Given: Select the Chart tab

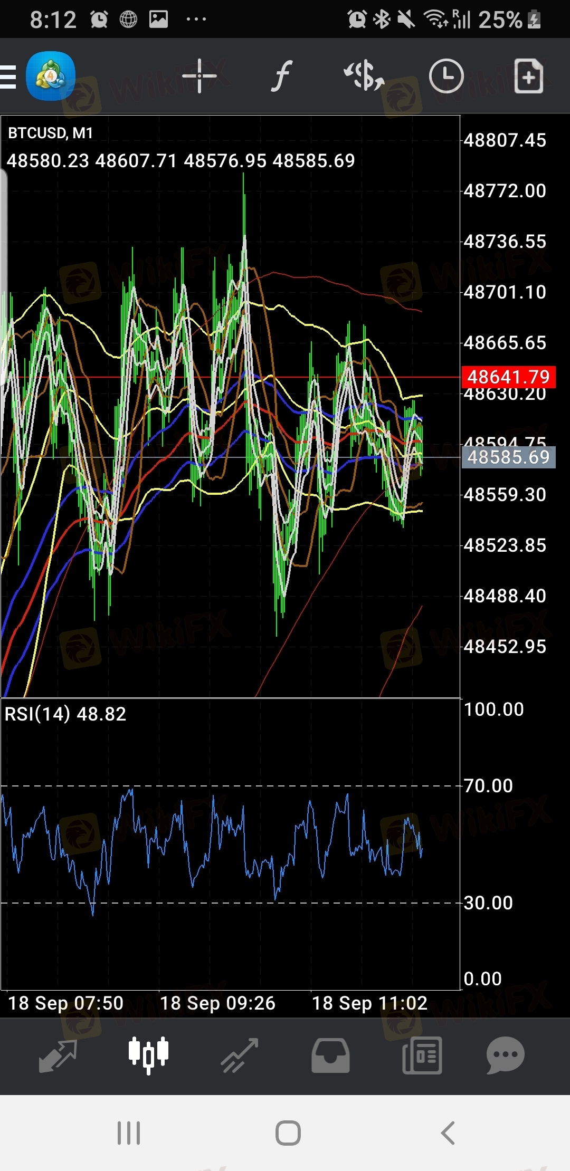Looking at the screenshot, I should click(148, 1055).
